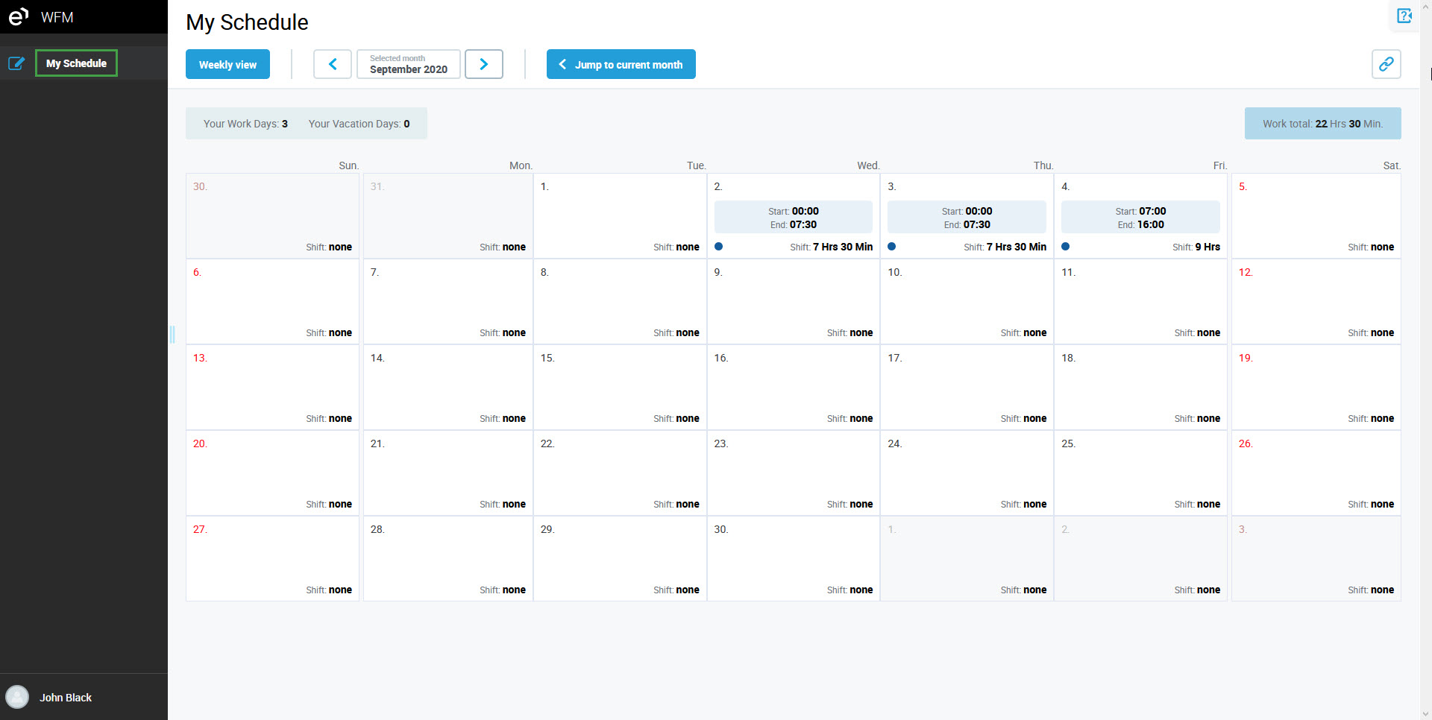This screenshot has width=1432, height=720.
Task: Go to previous month with left arrow
Action: pyautogui.click(x=333, y=64)
